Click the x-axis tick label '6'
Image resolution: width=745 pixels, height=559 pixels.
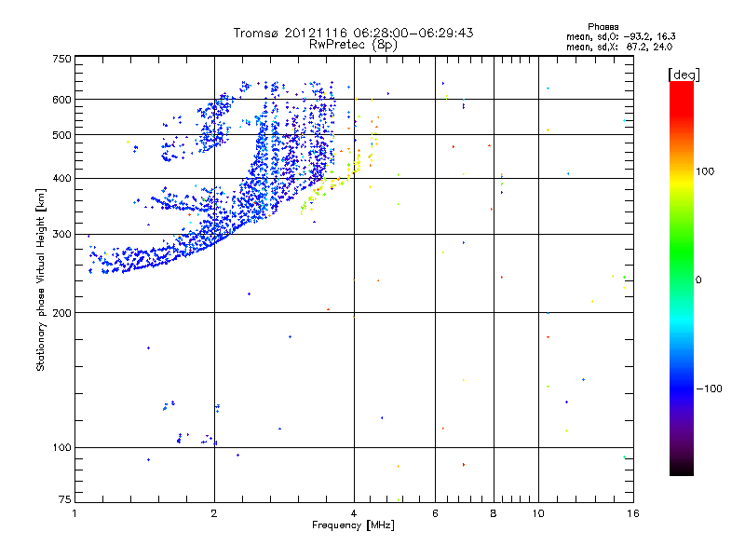point(435,513)
